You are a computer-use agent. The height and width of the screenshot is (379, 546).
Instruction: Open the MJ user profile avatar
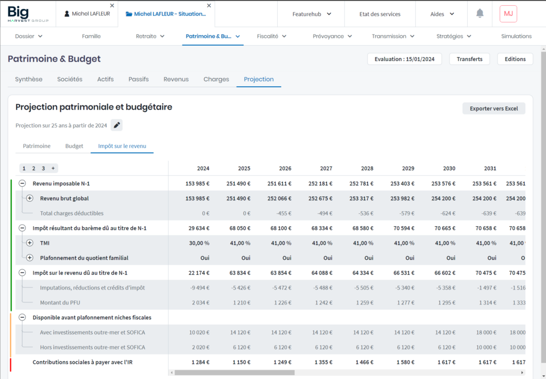point(508,14)
